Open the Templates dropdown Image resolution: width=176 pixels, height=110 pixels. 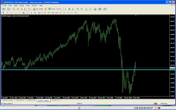(x=105, y=9)
